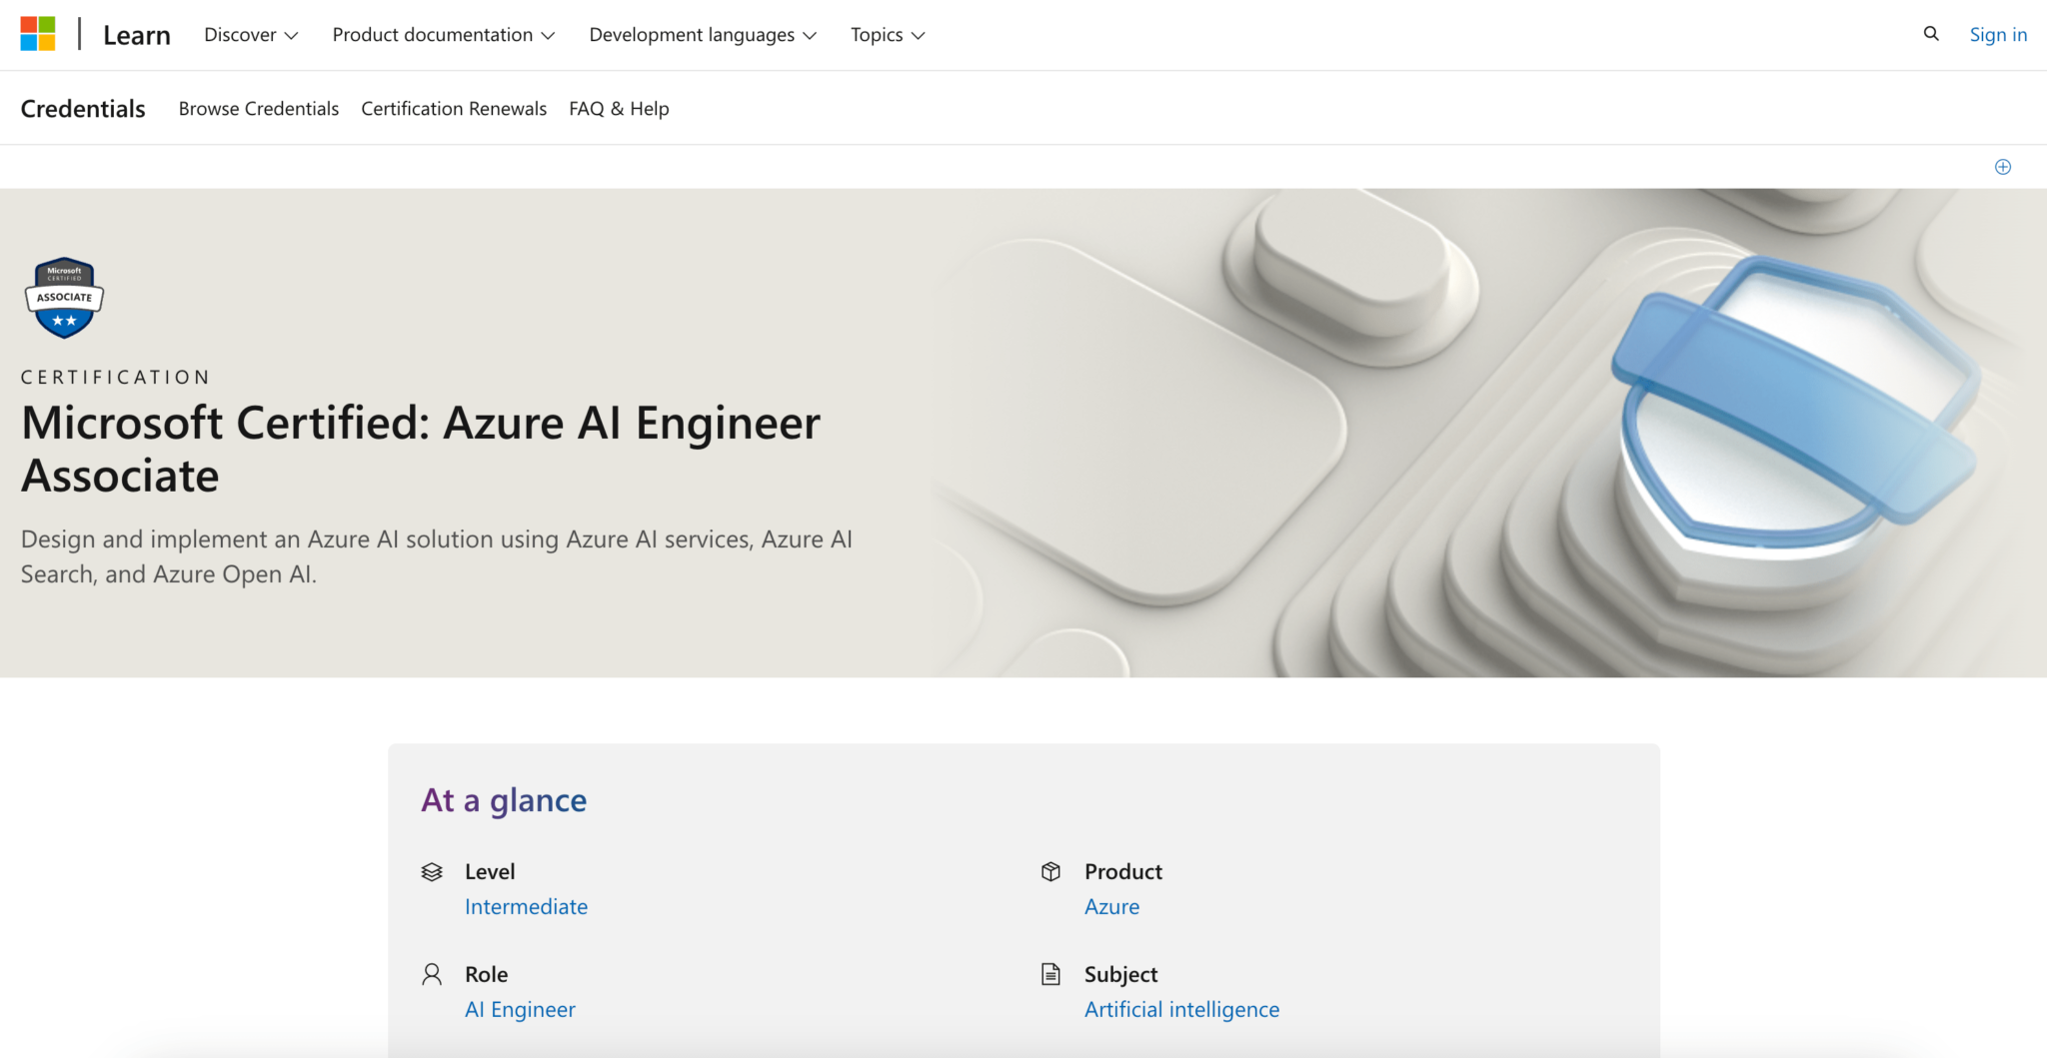Click the Sign in link
This screenshot has width=2047, height=1058.
tap(1998, 35)
